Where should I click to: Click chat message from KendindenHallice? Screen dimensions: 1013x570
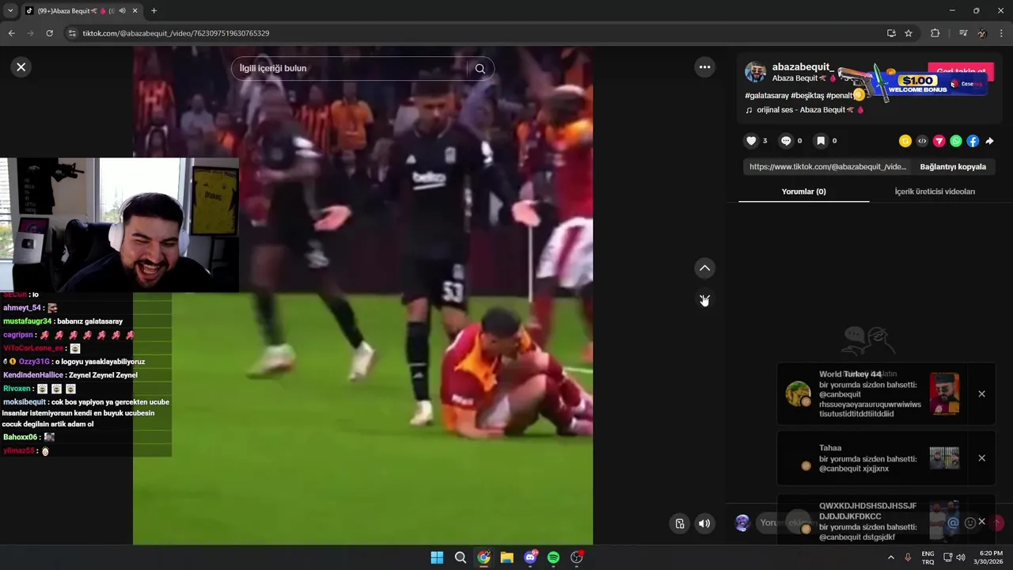pyautogui.click(x=70, y=375)
